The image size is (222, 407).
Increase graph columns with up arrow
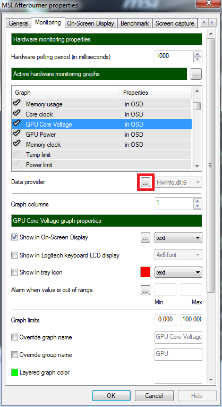(x=198, y=201)
